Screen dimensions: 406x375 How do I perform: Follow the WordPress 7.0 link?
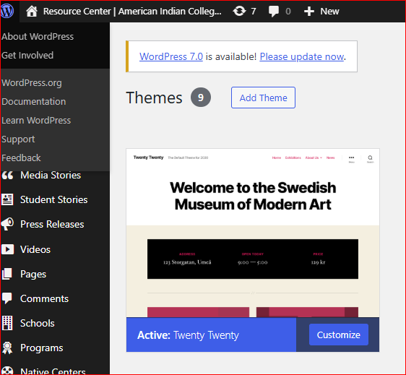coord(171,56)
